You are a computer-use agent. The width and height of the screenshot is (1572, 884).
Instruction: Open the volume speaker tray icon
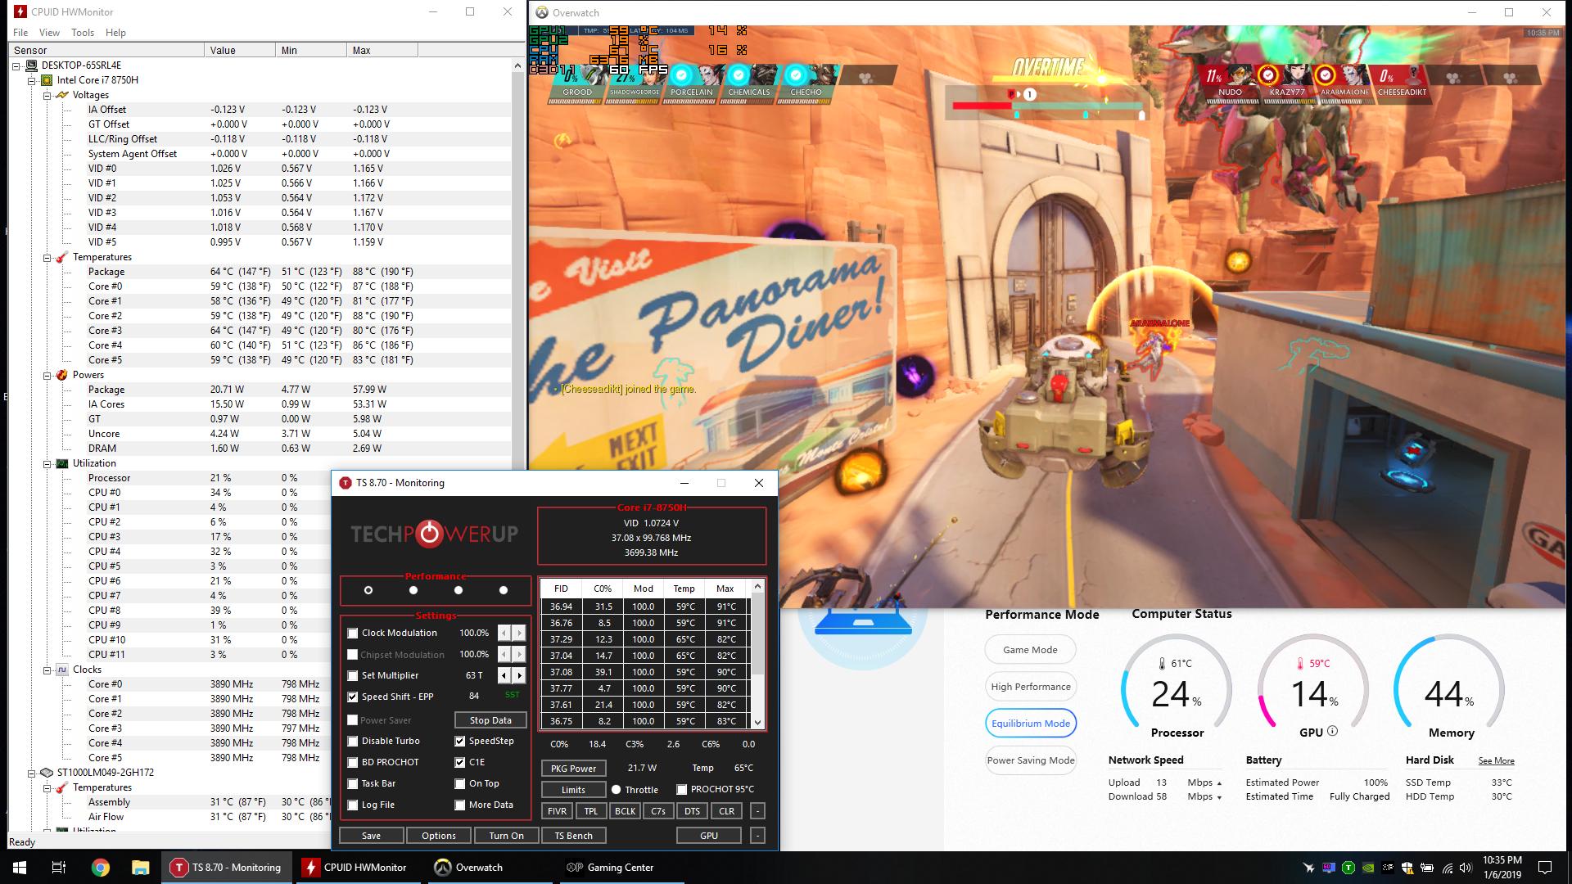point(1467,868)
